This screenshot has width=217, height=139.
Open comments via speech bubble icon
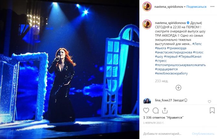(x=155, y=110)
